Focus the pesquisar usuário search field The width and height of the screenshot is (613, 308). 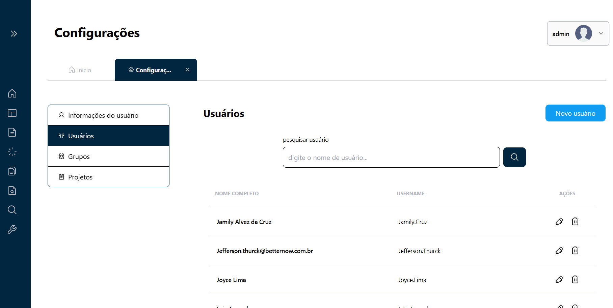tap(391, 158)
